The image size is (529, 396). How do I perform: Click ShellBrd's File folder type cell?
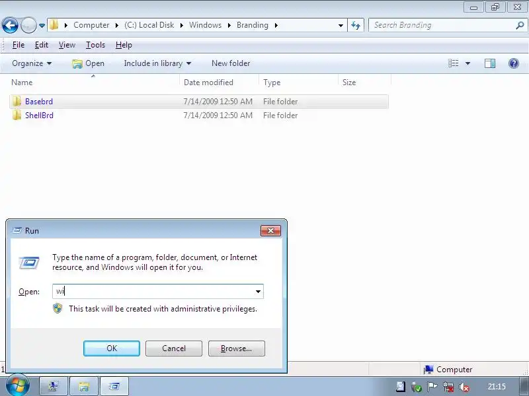point(280,115)
